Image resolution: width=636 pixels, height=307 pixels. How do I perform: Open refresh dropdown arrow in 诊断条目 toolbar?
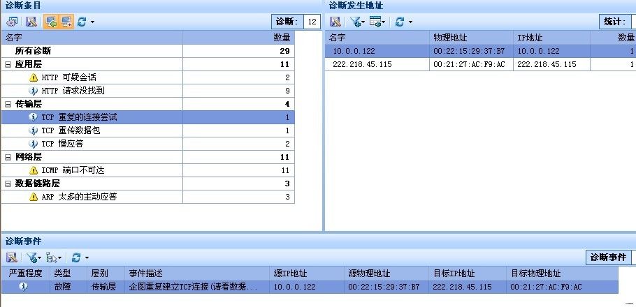(x=92, y=22)
